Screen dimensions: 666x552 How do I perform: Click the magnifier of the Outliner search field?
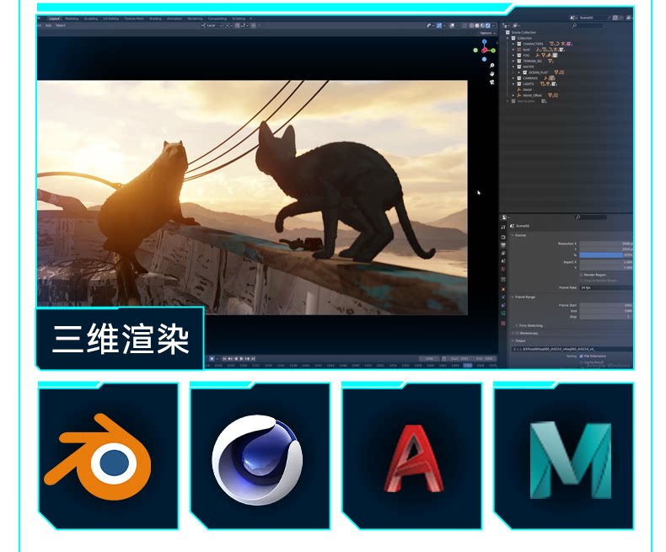tap(574, 25)
